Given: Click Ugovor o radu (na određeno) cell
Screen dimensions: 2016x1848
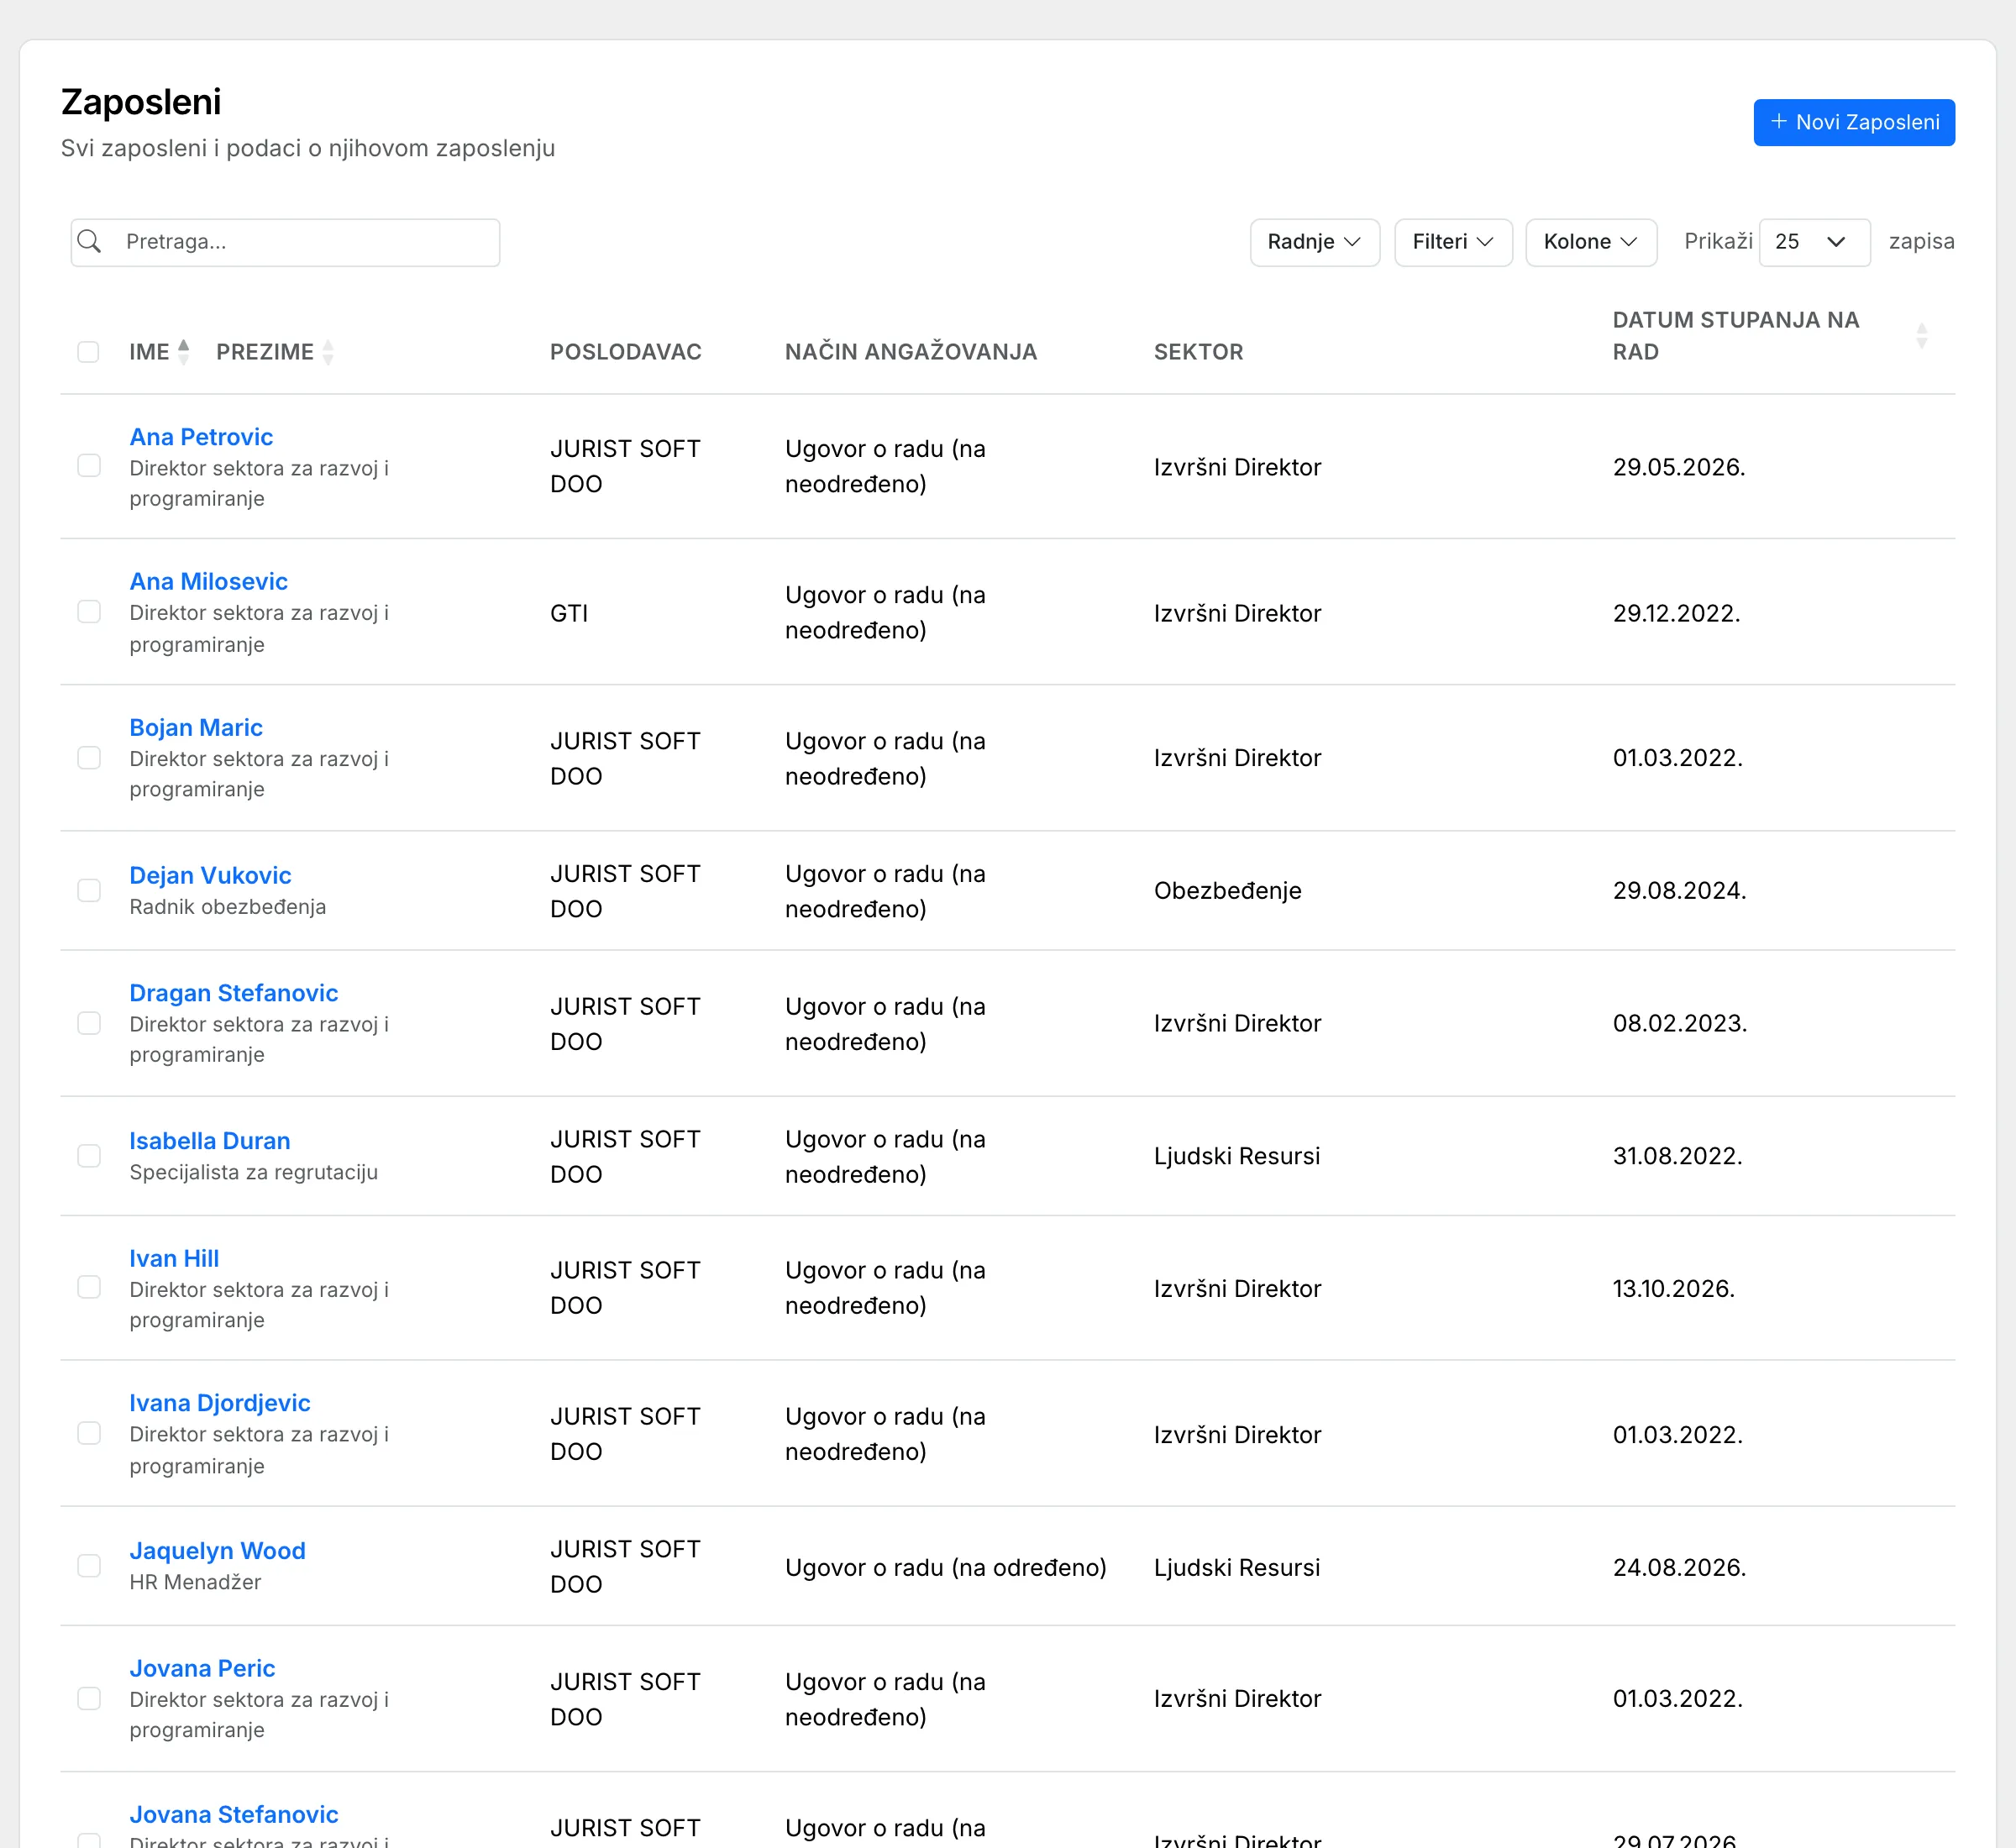Looking at the screenshot, I should coord(945,1567).
